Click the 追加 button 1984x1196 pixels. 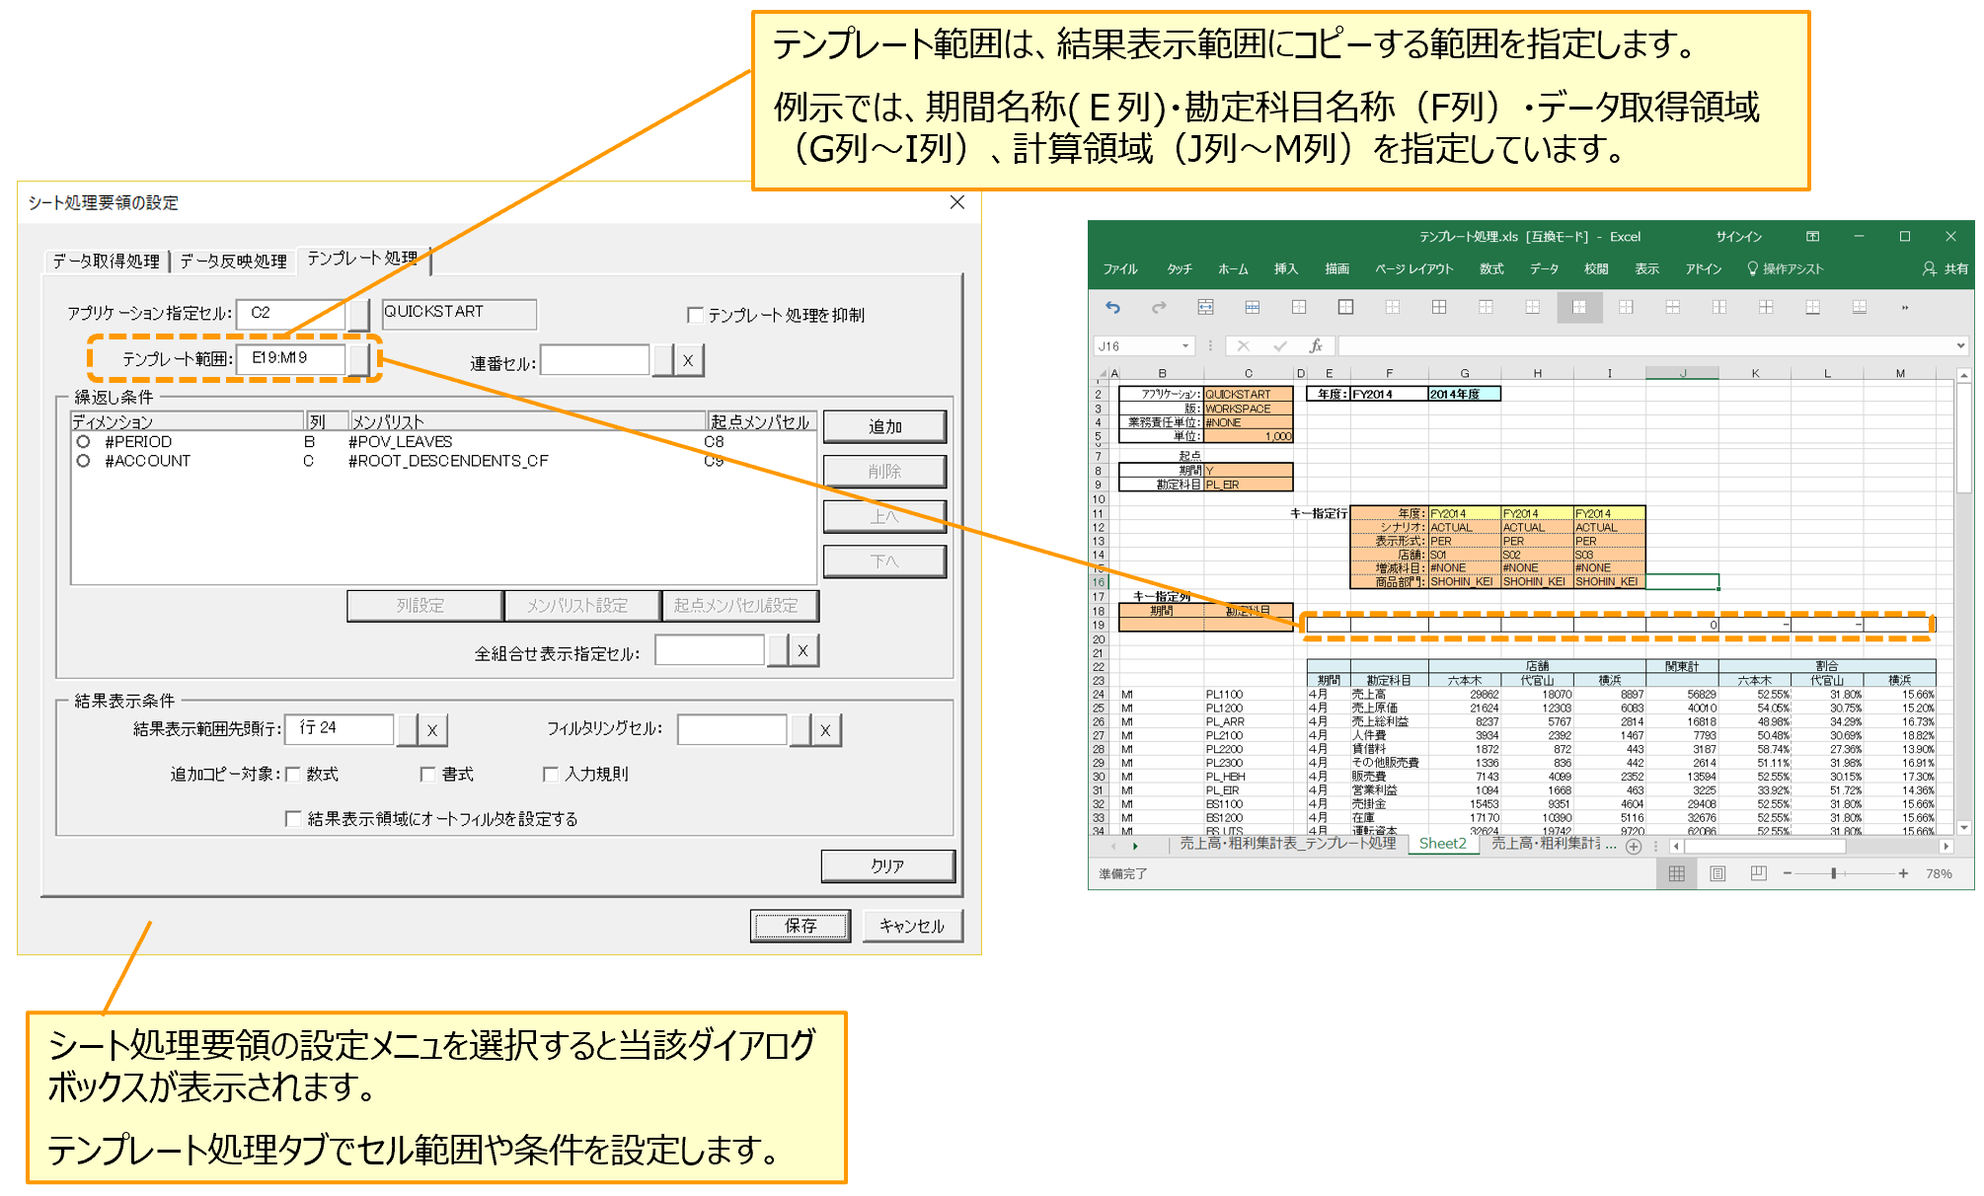(884, 427)
